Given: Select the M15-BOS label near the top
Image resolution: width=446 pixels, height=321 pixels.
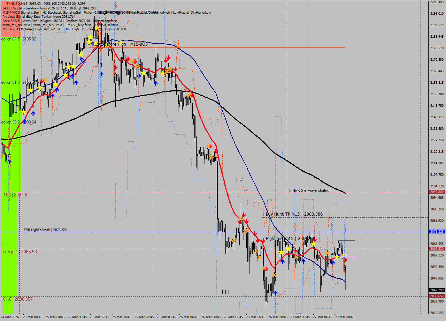Looking at the screenshot, I should pos(139,44).
